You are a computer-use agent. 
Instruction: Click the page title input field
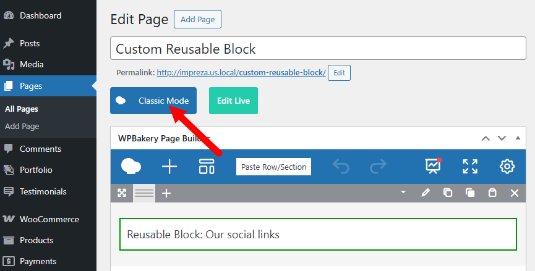[x=318, y=48]
